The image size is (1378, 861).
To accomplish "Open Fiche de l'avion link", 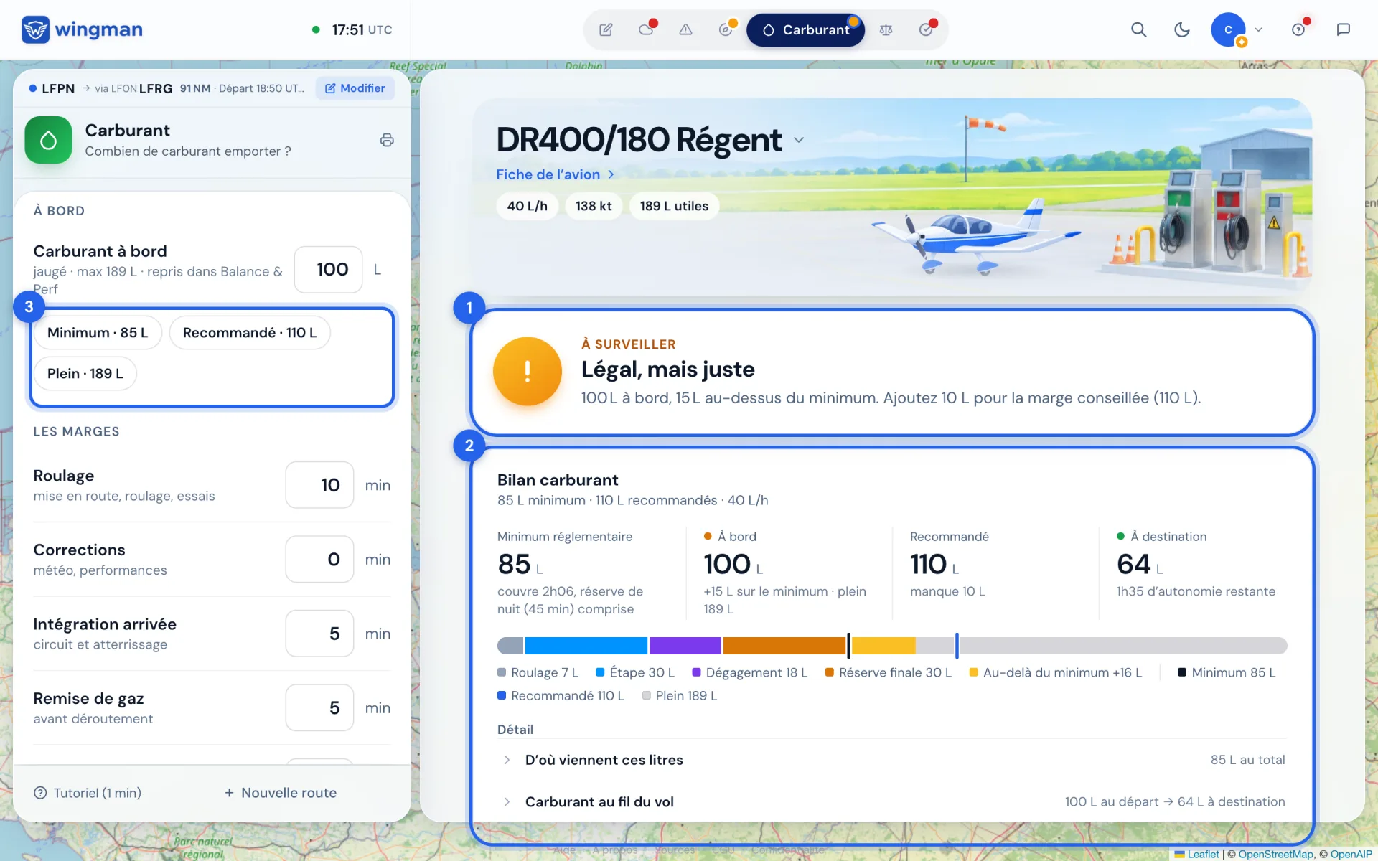I will coord(555,174).
